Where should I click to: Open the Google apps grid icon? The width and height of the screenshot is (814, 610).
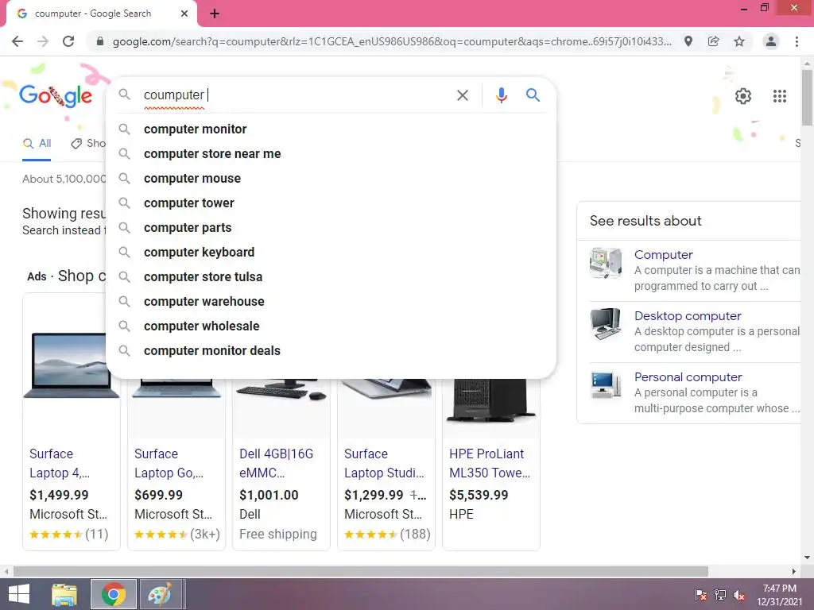click(x=780, y=96)
